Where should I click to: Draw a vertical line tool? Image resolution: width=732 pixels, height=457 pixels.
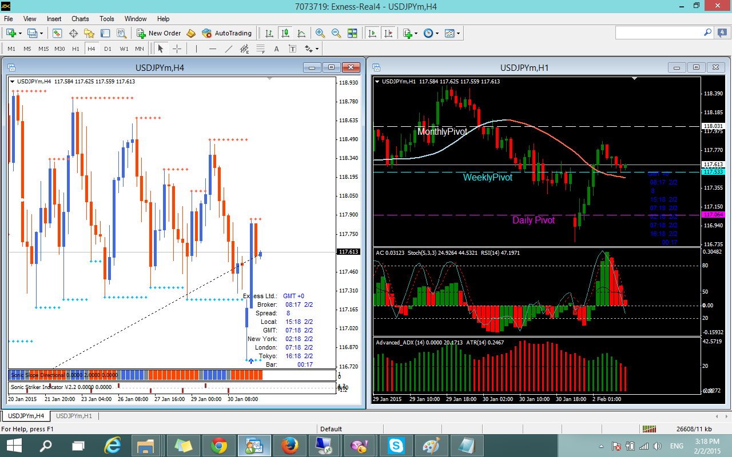coord(196,49)
